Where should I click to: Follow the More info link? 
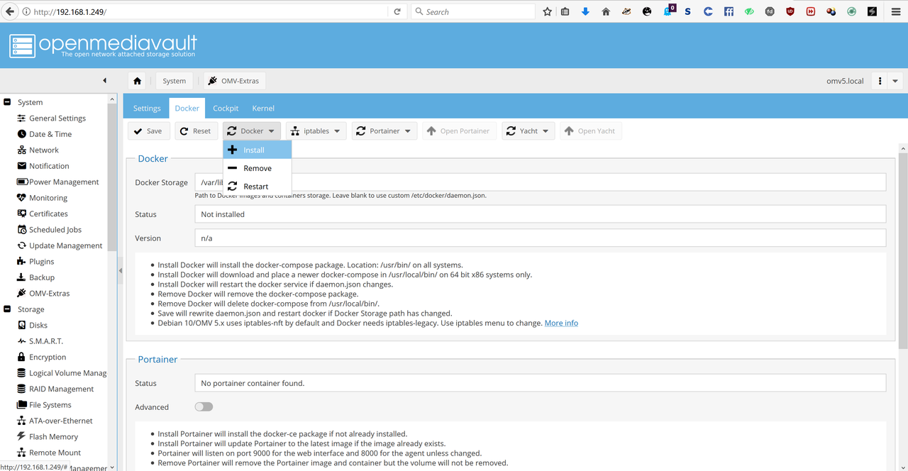[x=561, y=323]
